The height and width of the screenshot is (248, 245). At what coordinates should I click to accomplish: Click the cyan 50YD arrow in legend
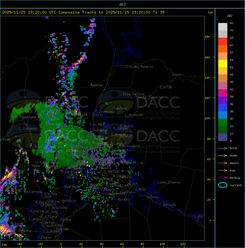223,148
